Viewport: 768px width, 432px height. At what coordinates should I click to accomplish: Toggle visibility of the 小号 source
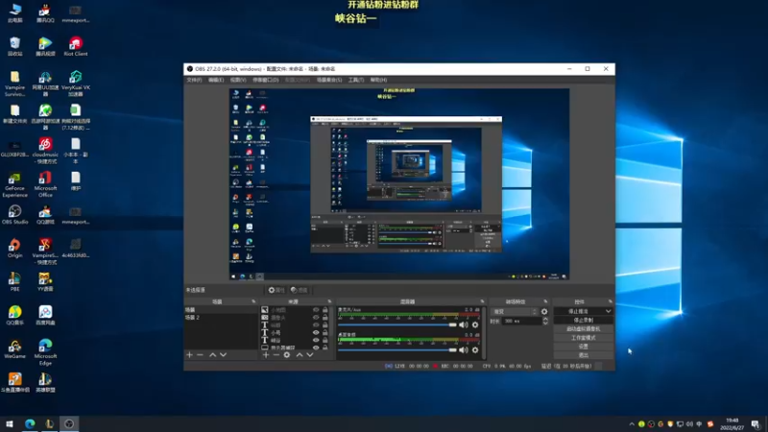click(316, 332)
